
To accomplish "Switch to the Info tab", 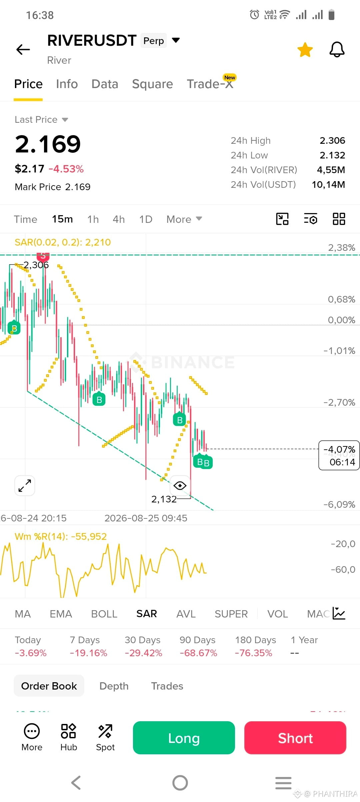I will 67,84.
